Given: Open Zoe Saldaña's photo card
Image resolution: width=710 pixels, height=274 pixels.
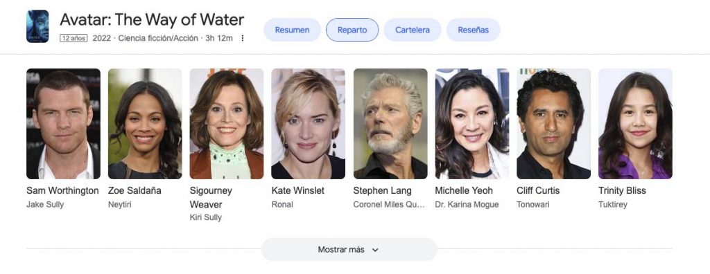Looking at the screenshot, I should pos(145,124).
